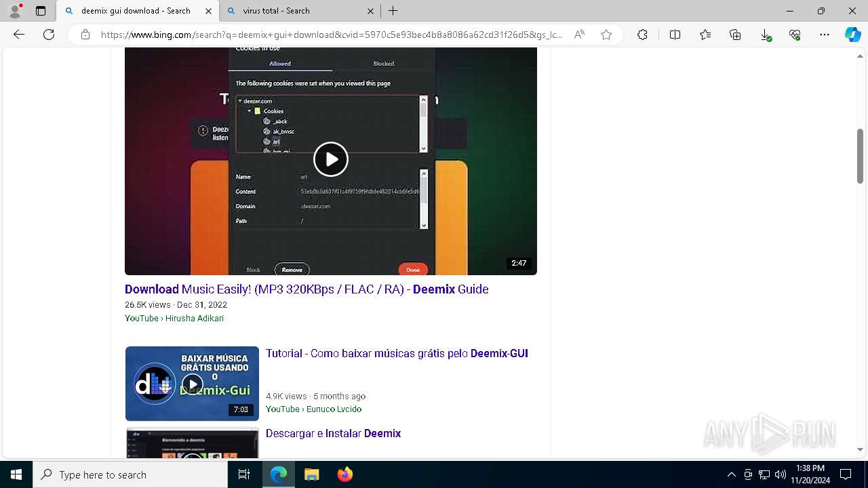The width and height of the screenshot is (868, 488).
Task: Open the Collections icon
Action: [735, 35]
